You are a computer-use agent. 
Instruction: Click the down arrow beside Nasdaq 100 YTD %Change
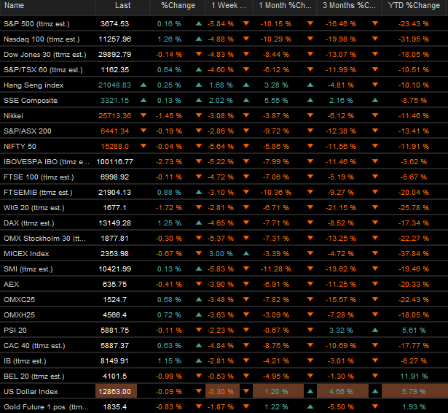tap(374, 39)
